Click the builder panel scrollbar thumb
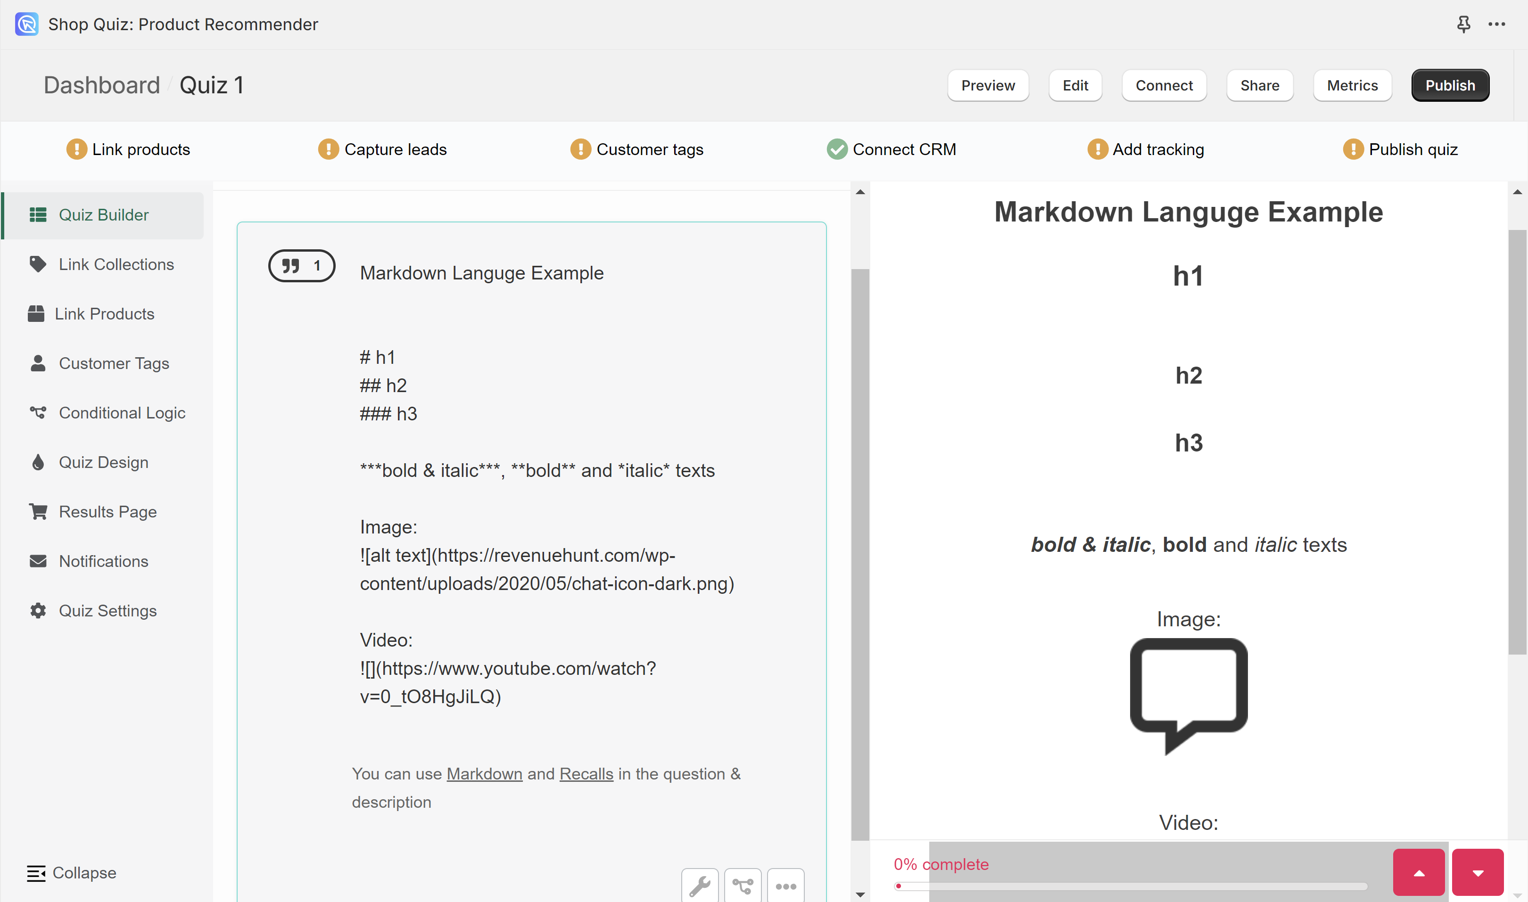 tap(860, 554)
